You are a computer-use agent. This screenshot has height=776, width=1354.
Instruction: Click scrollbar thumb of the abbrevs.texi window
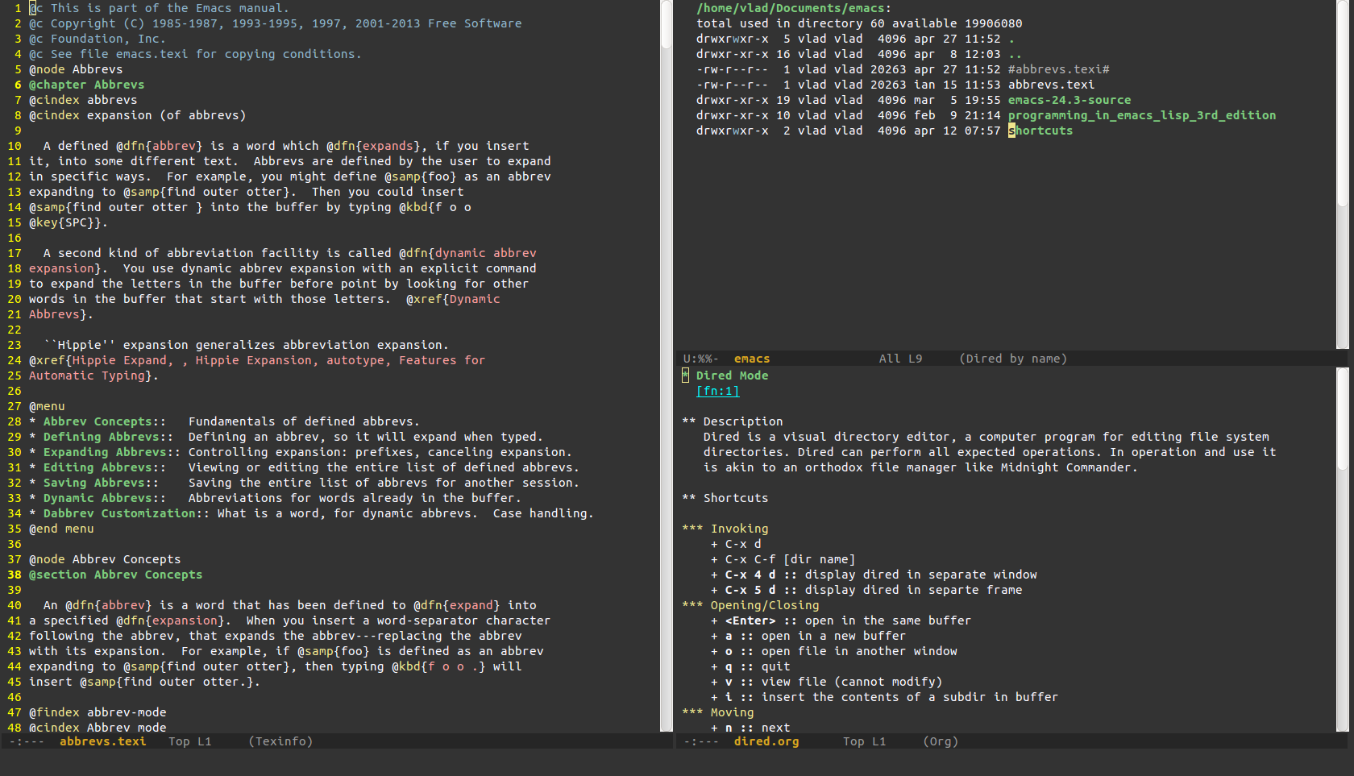click(x=667, y=24)
